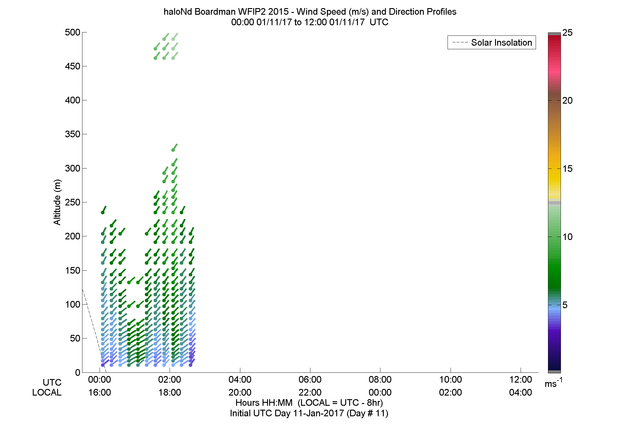Click the UTC row label
Viewport: 631px width, 428px height.
[x=52, y=383]
